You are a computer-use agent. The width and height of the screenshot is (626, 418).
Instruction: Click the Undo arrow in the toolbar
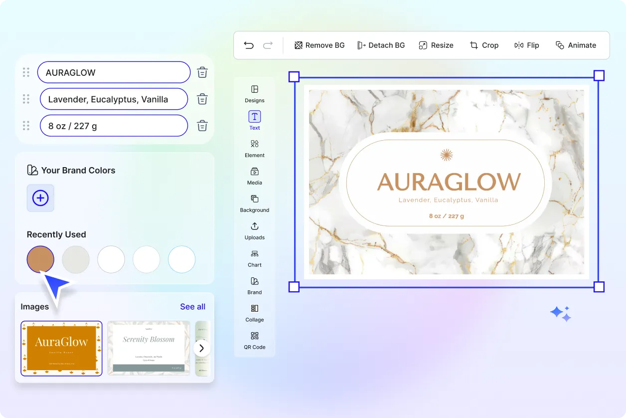(249, 45)
